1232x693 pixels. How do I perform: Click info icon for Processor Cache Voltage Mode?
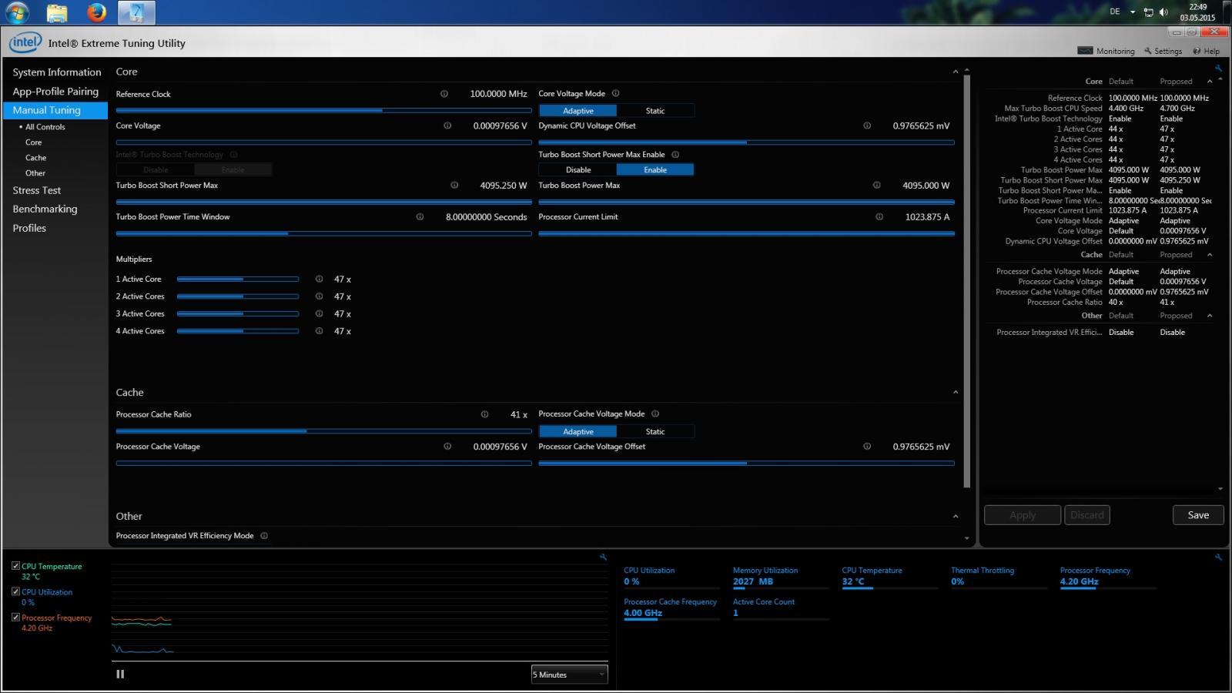[x=655, y=413]
